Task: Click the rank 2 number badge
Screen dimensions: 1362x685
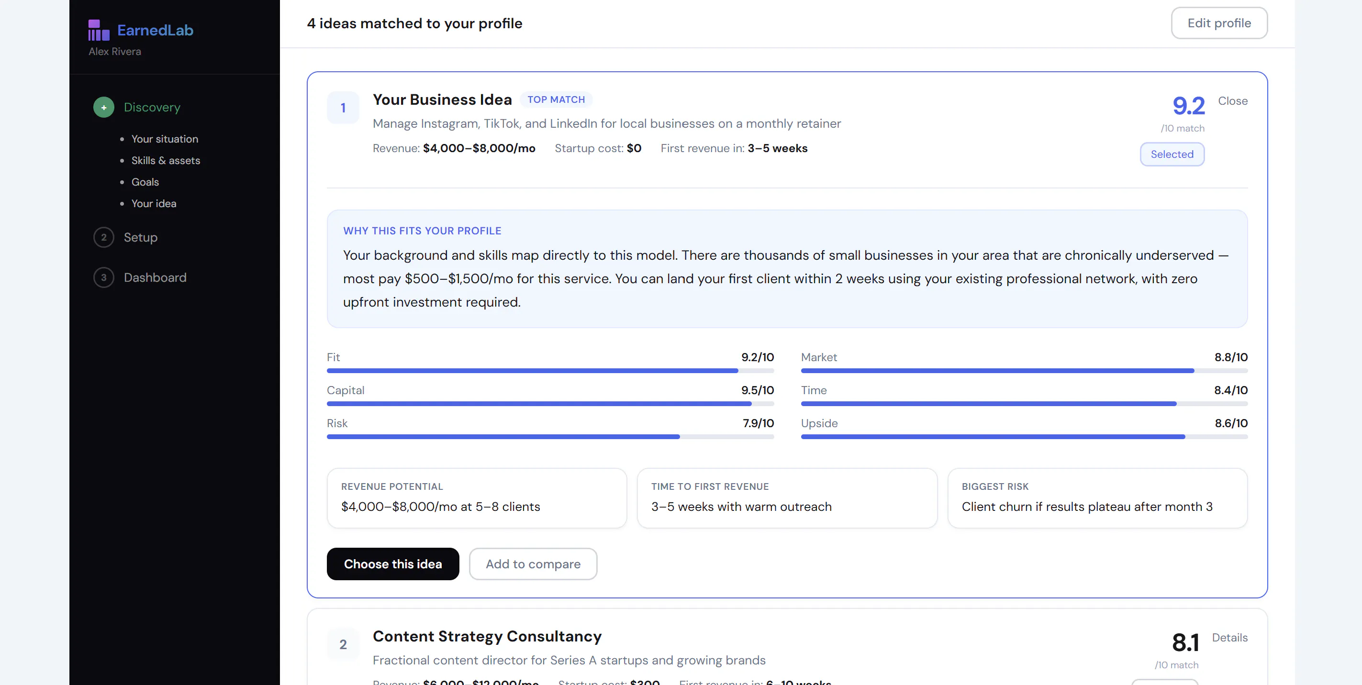Action: (x=343, y=644)
